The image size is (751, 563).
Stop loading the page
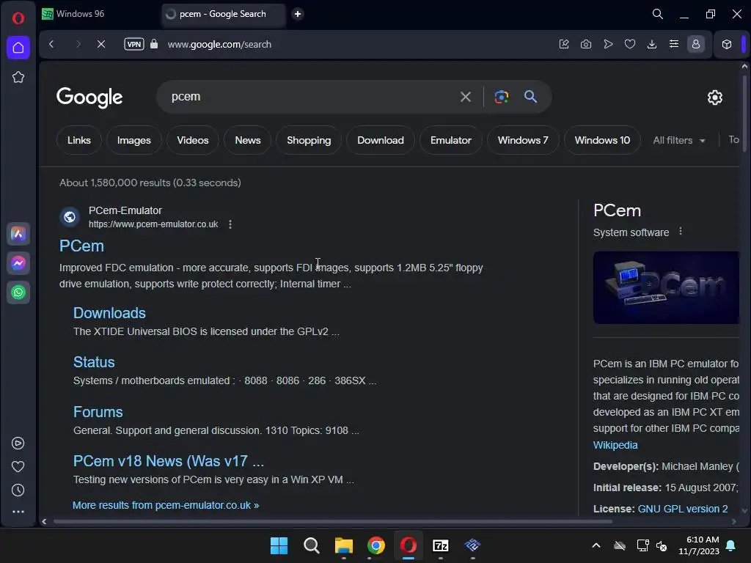[x=101, y=44]
